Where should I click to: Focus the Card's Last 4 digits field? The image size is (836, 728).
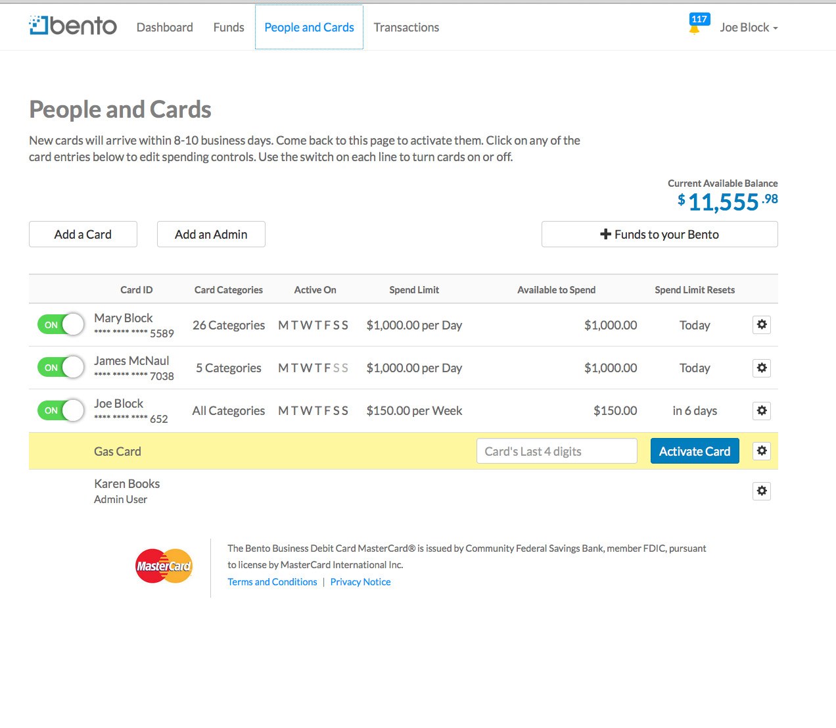(557, 450)
